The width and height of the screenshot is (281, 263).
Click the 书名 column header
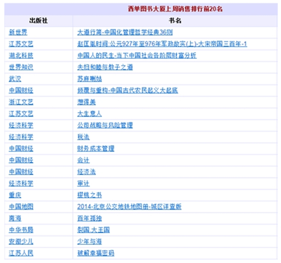pos(175,20)
